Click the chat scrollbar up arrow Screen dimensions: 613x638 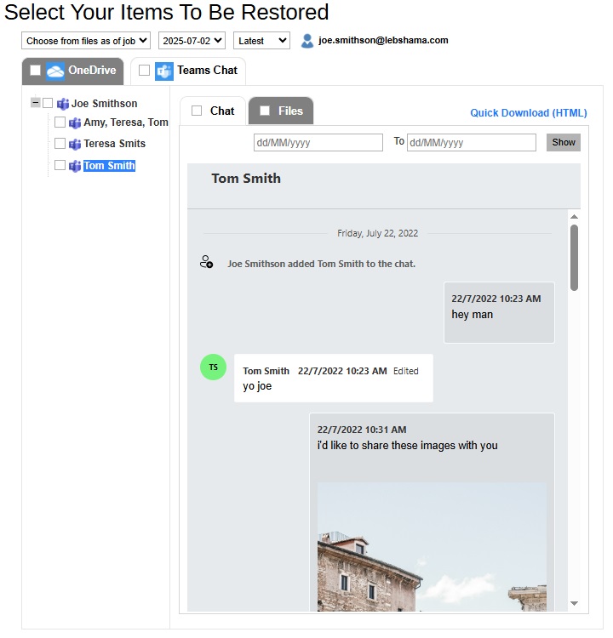575,217
